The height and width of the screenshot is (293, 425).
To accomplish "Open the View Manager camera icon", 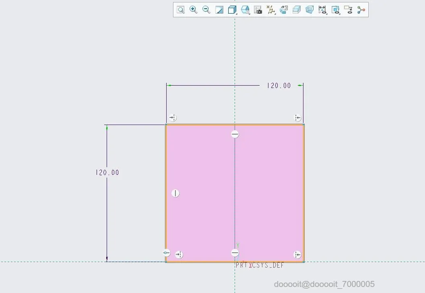I will click(258, 10).
